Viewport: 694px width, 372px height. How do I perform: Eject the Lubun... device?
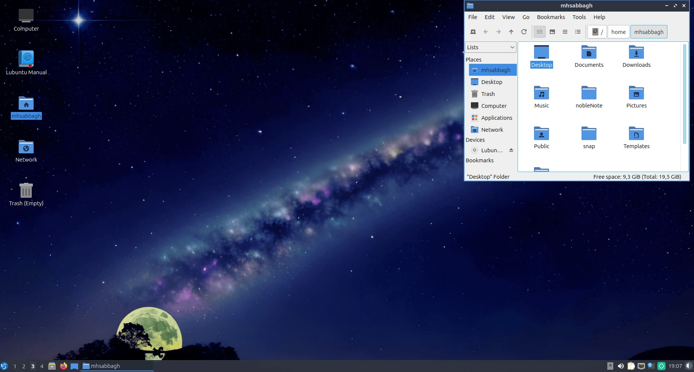click(x=511, y=150)
